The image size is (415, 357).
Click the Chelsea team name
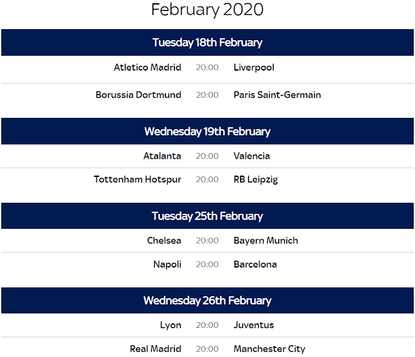[164, 240]
